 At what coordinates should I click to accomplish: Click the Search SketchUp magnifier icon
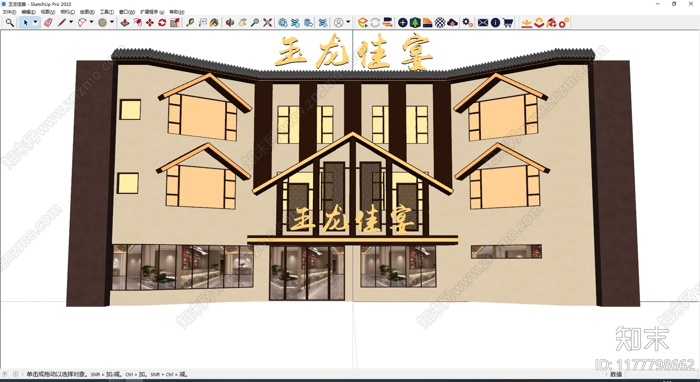[x=10, y=23]
